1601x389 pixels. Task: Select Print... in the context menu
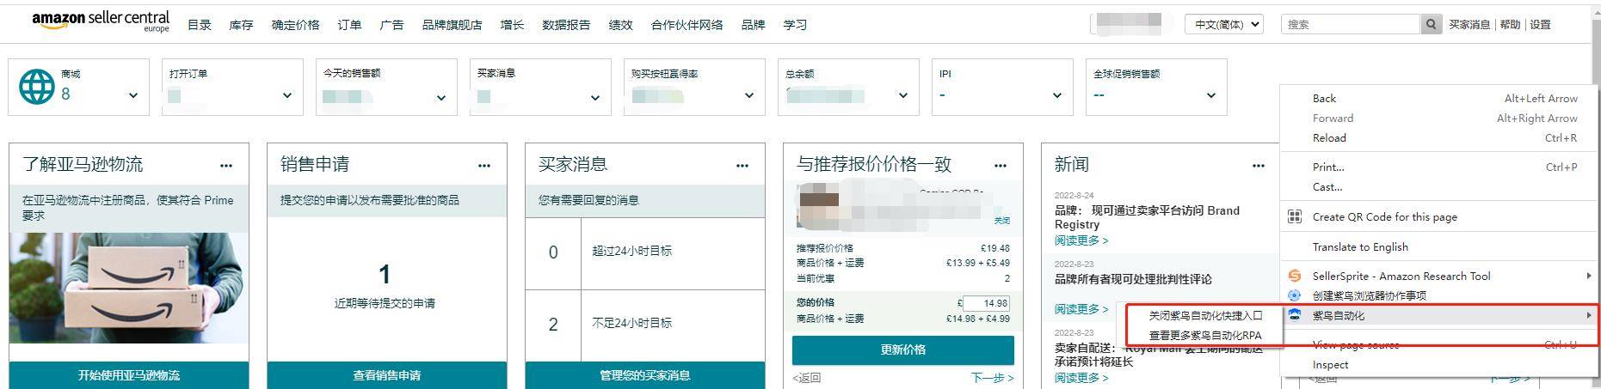(x=1438, y=167)
